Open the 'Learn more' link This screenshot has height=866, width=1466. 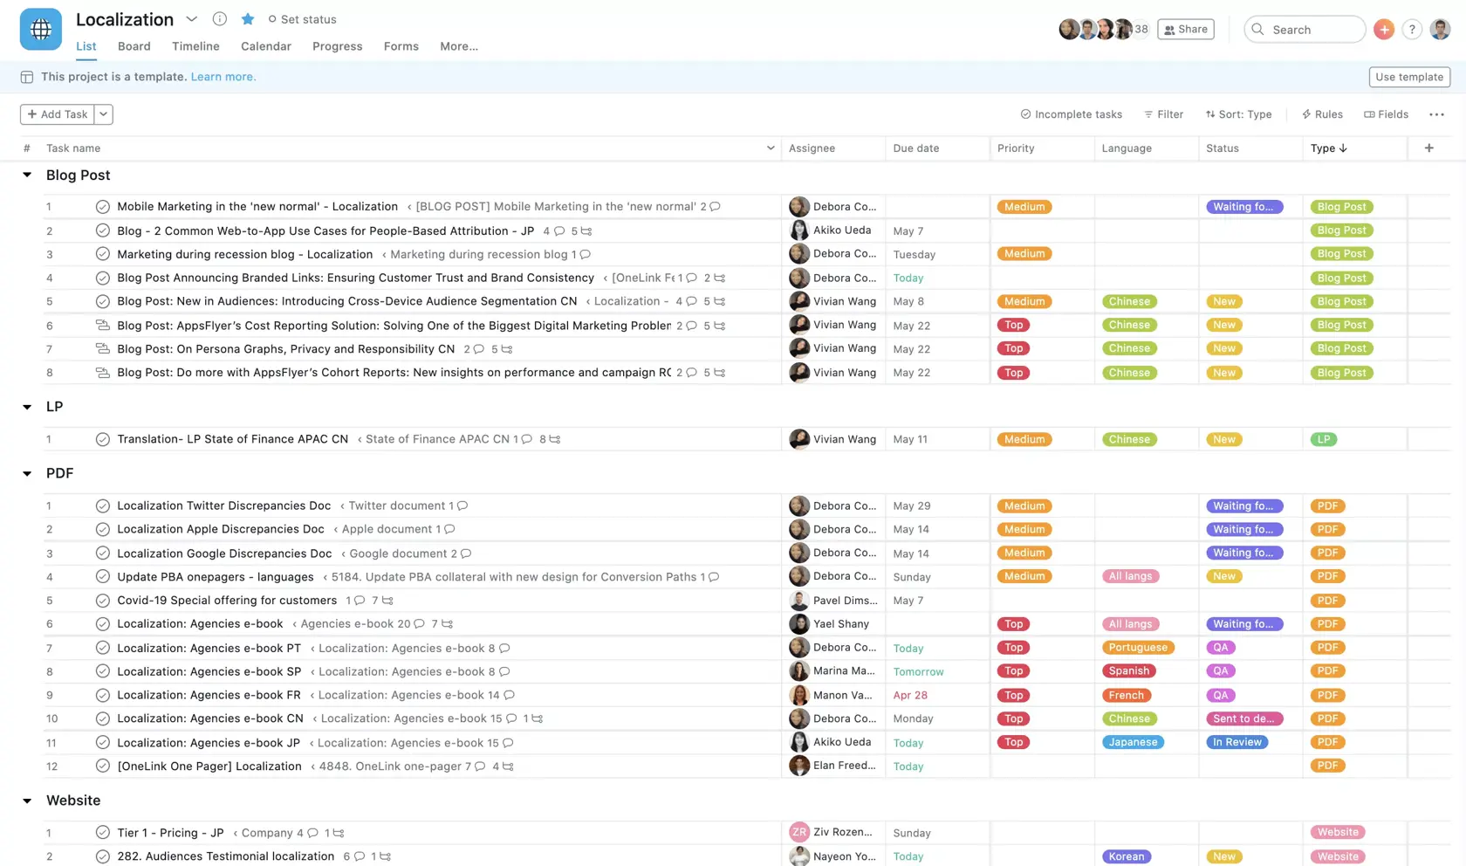point(223,77)
